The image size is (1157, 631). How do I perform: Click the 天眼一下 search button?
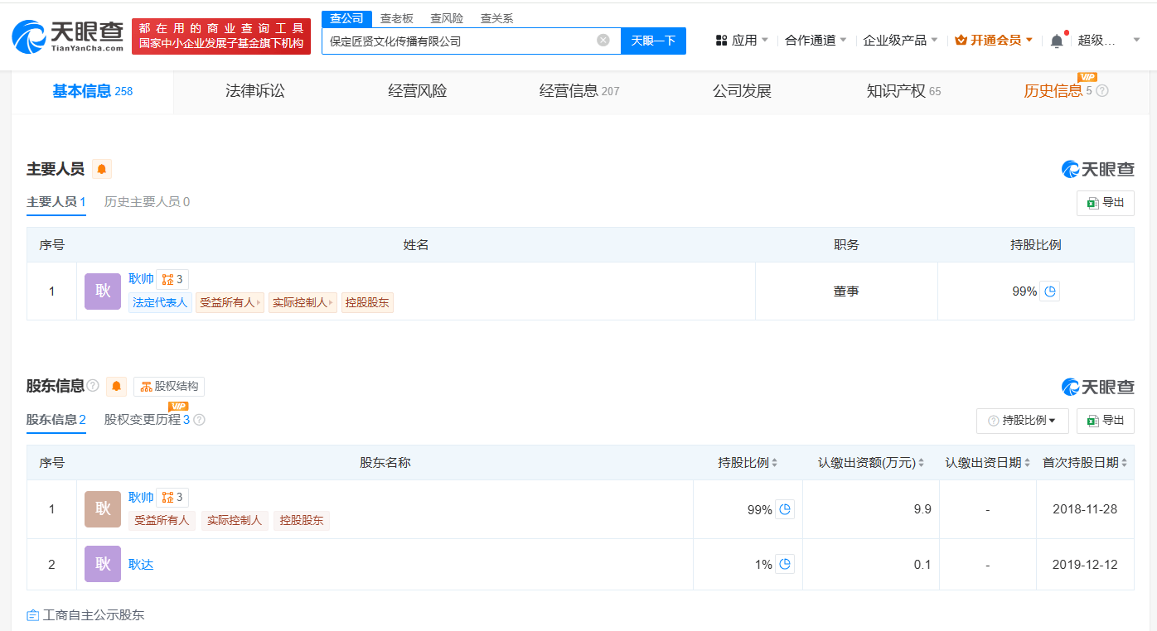click(x=653, y=41)
